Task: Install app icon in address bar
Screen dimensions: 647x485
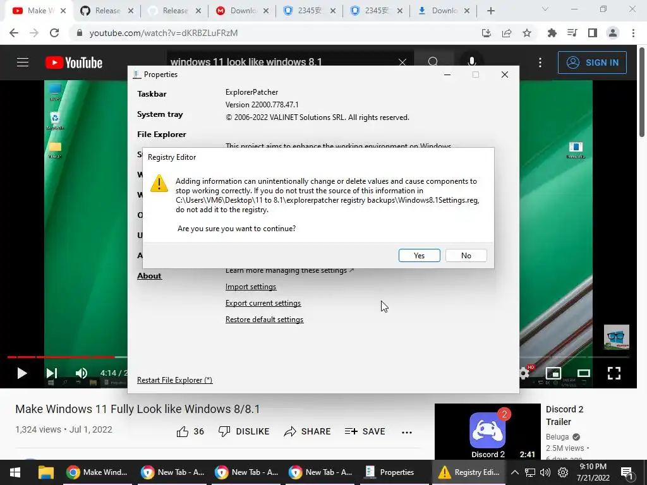Action: point(487,33)
